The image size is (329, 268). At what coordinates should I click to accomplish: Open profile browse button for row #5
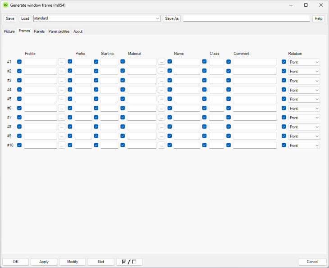point(61,99)
